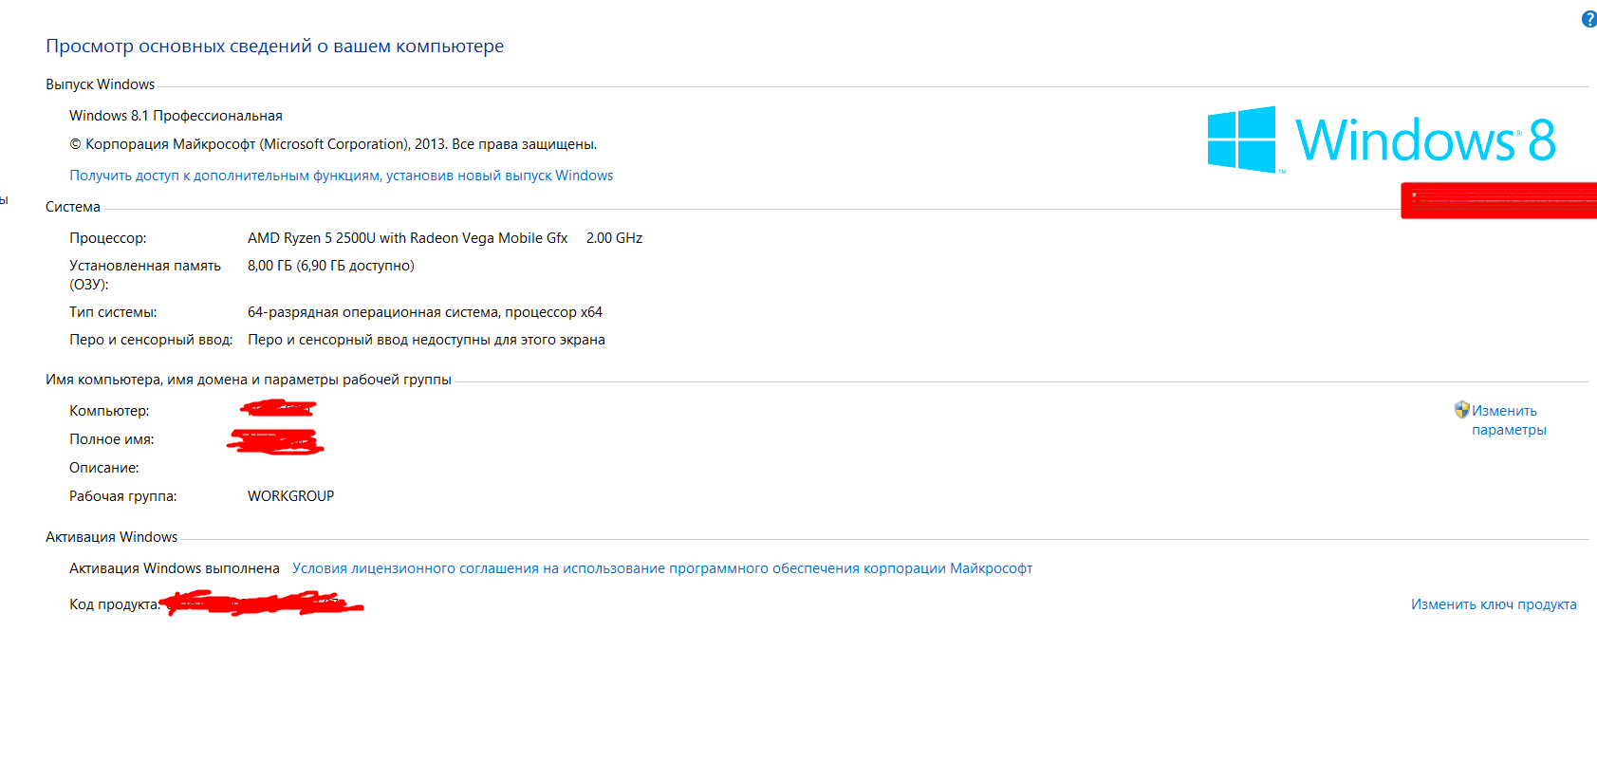Screen dimensions: 1597x780
Task: Click the Процессор label
Action: pos(107,238)
